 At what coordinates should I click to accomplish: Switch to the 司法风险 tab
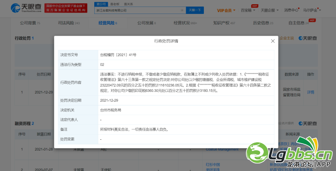(x=69, y=23)
